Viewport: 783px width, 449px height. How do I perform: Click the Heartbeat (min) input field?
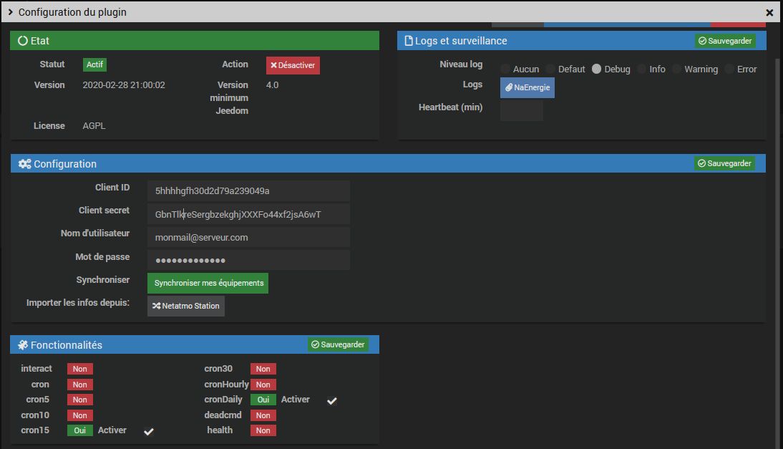pos(522,110)
